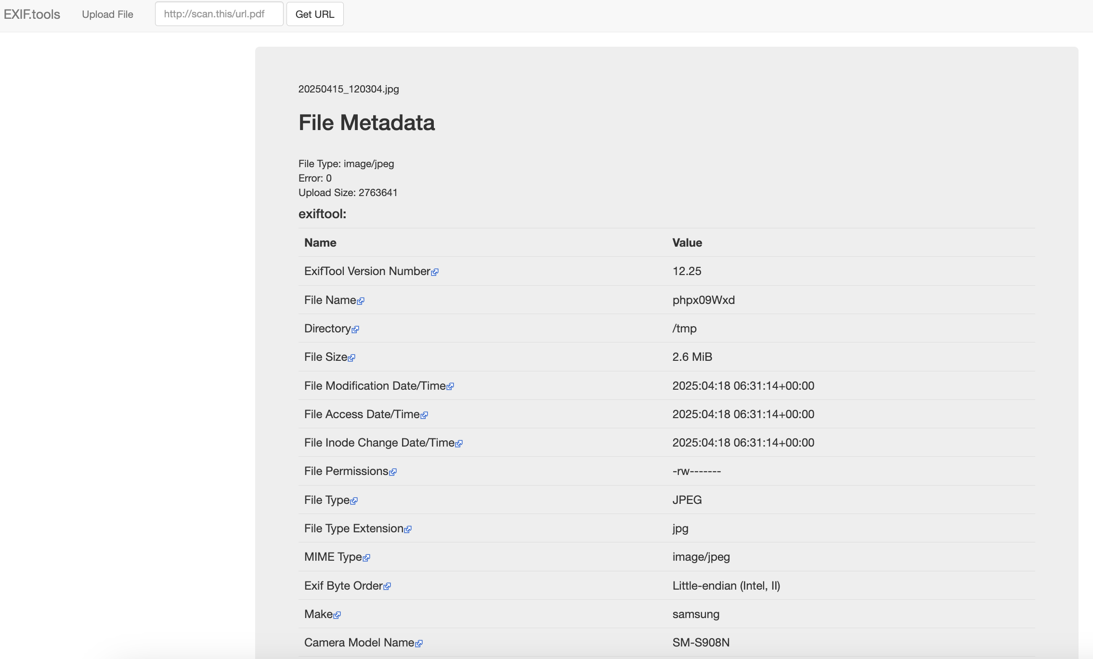Focus the scan URL input field
1093x659 pixels.
(219, 14)
